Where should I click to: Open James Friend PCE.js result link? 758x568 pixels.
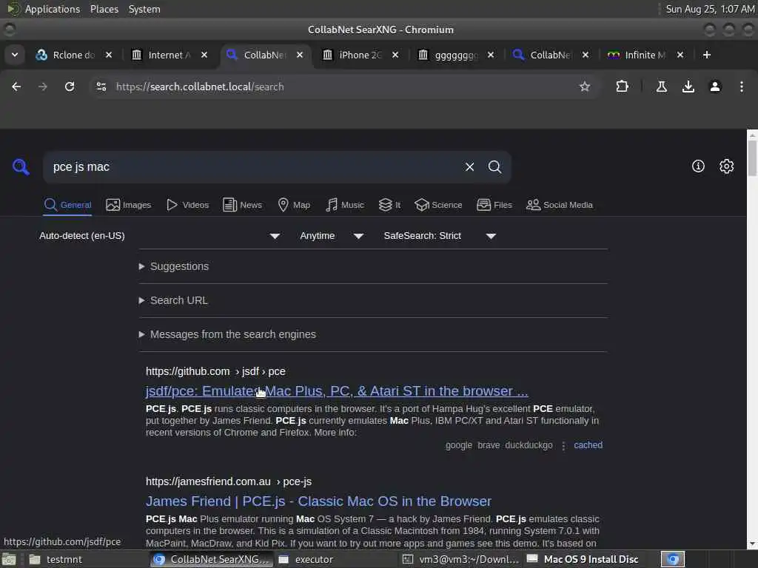tap(318, 501)
